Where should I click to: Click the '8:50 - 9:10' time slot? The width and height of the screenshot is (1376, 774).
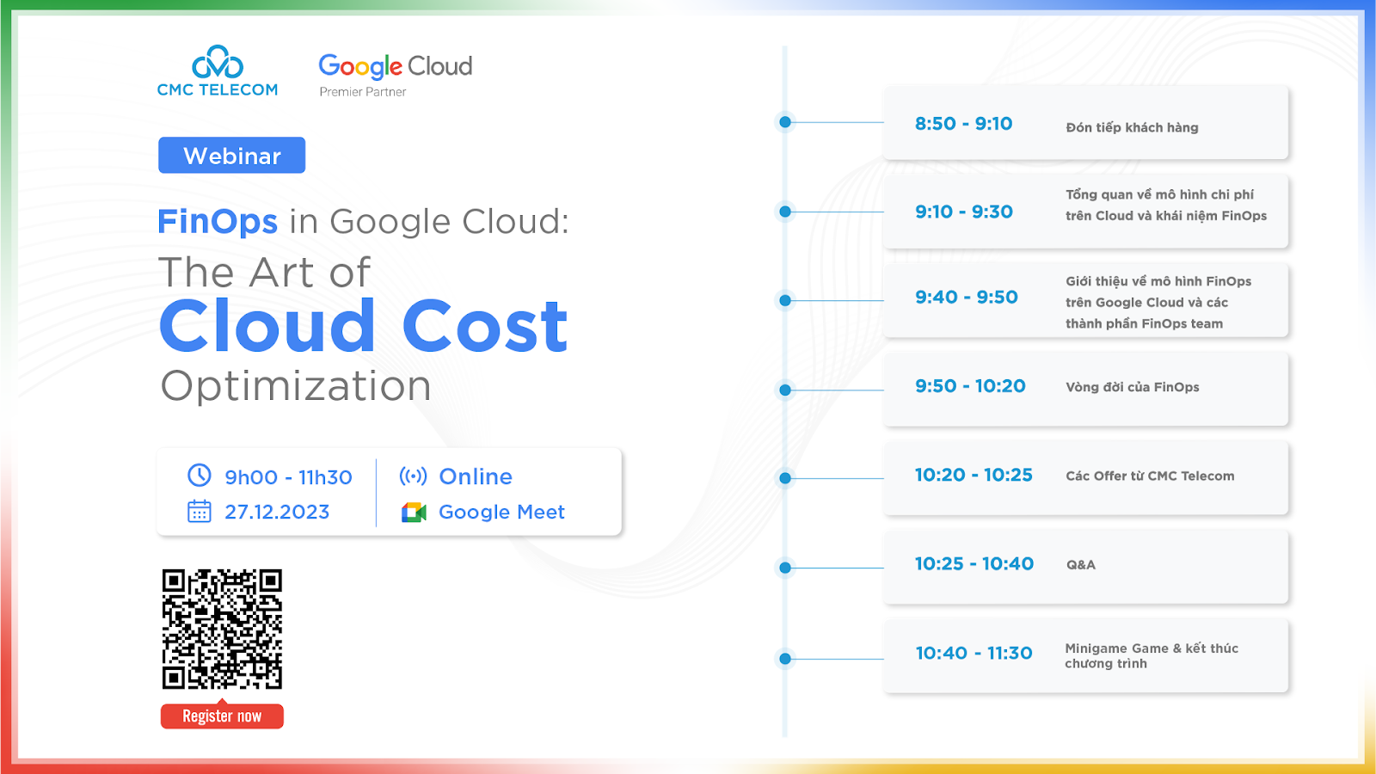(964, 124)
